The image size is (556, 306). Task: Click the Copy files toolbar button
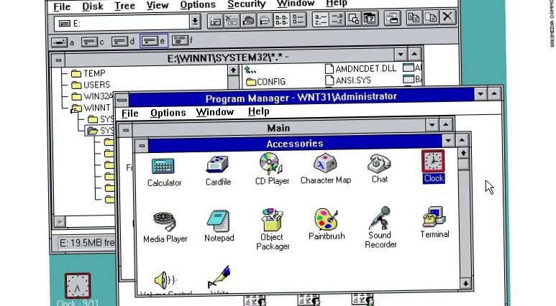coord(414,17)
